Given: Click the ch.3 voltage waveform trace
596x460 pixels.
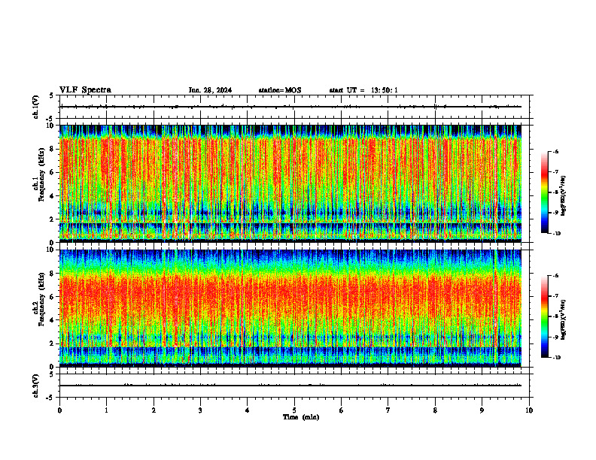Looking at the screenshot, I should point(290,386).
